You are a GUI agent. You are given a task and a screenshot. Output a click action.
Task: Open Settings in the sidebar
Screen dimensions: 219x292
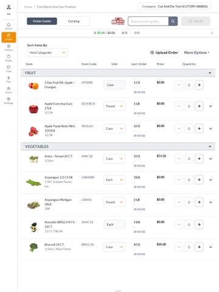[x=9, y=100]
